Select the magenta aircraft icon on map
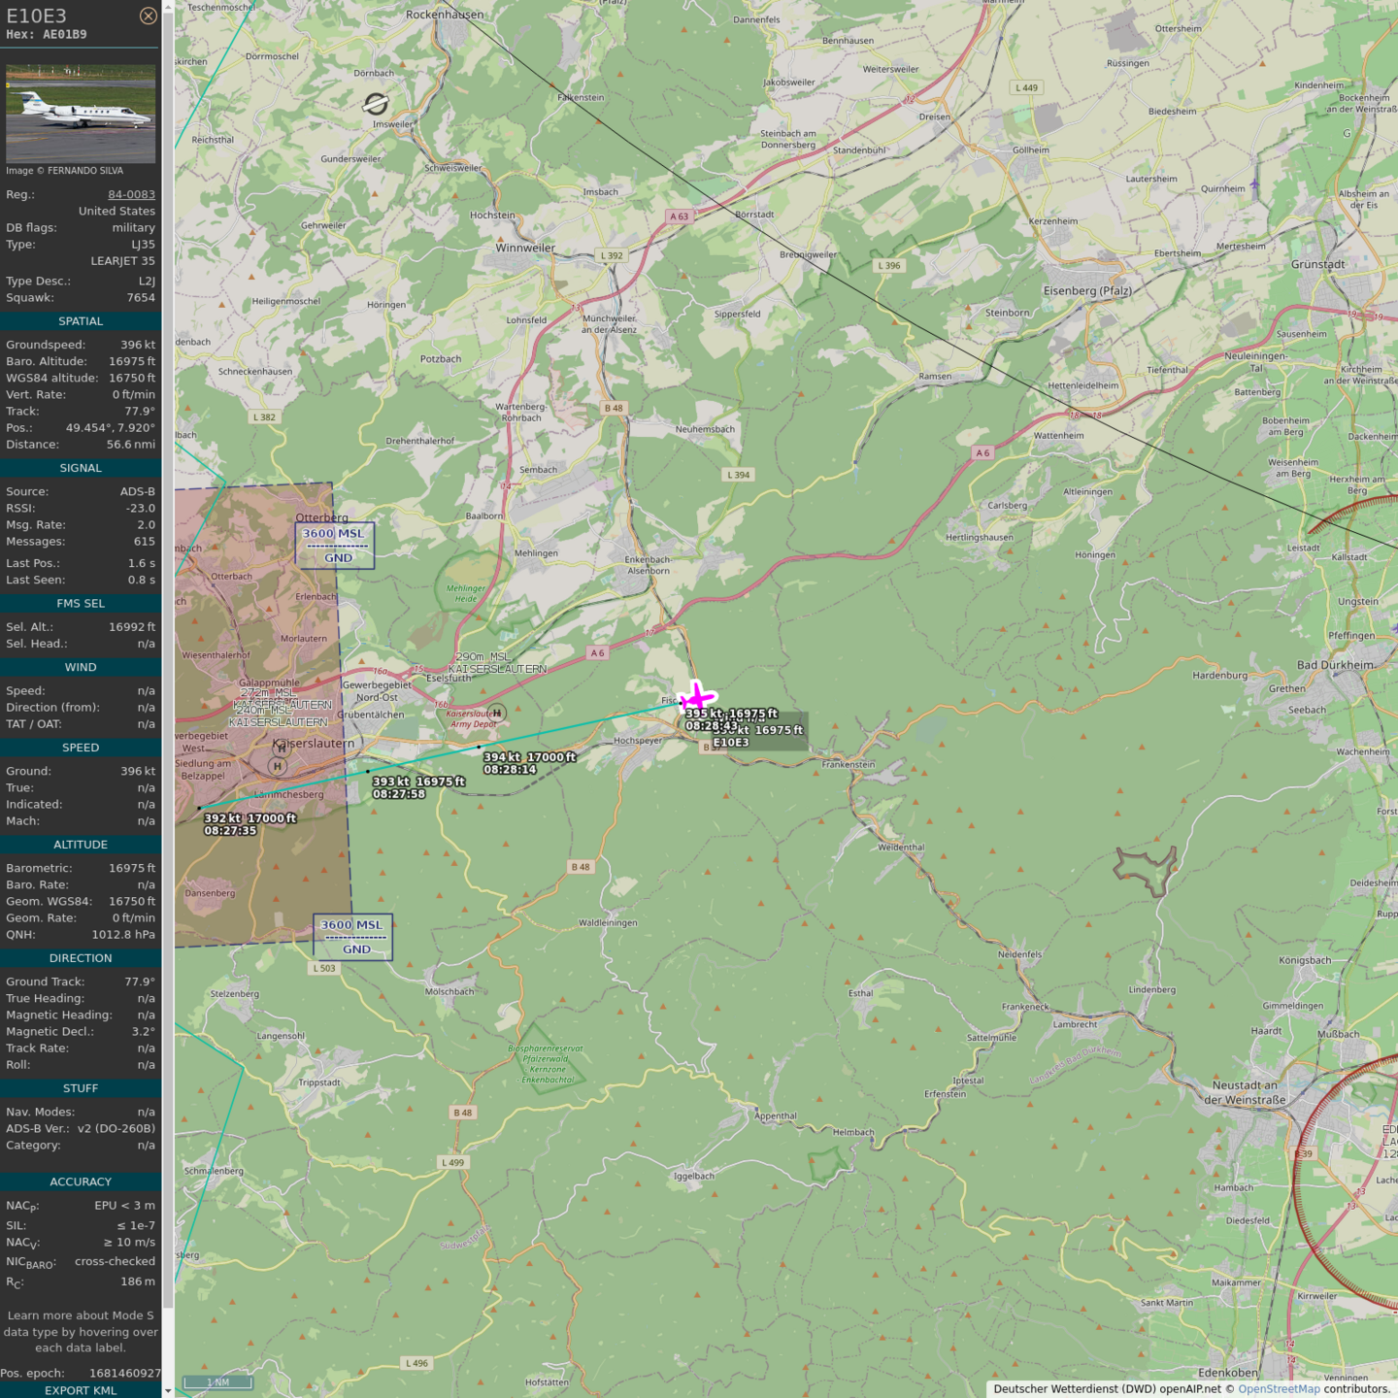This screenshot has width=1398, height=1398. tap(697, 697)
